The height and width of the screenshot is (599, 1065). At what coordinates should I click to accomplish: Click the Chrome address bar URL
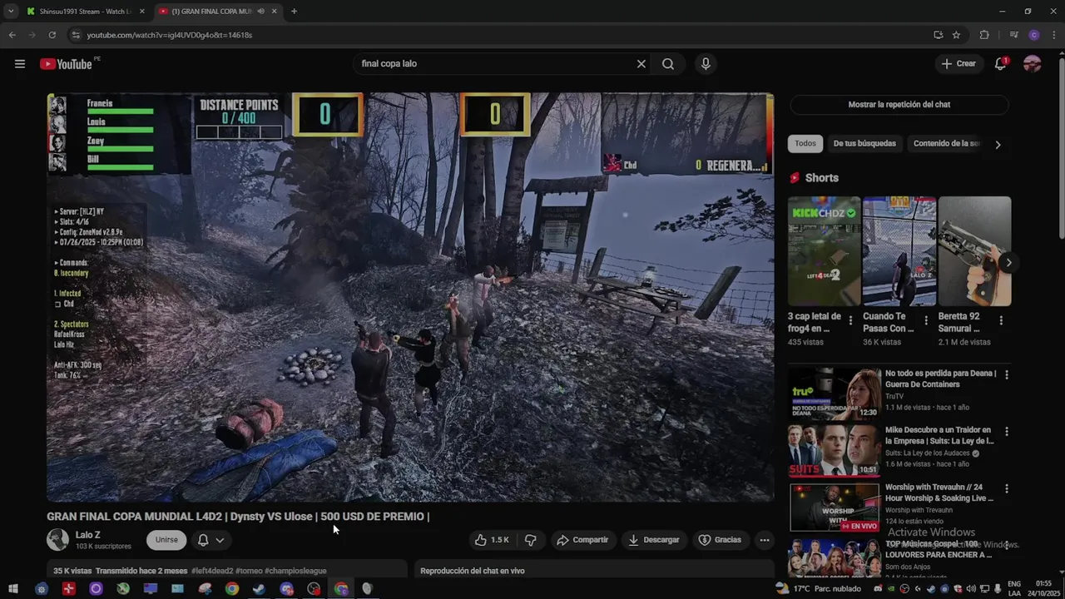pos(170,35)
